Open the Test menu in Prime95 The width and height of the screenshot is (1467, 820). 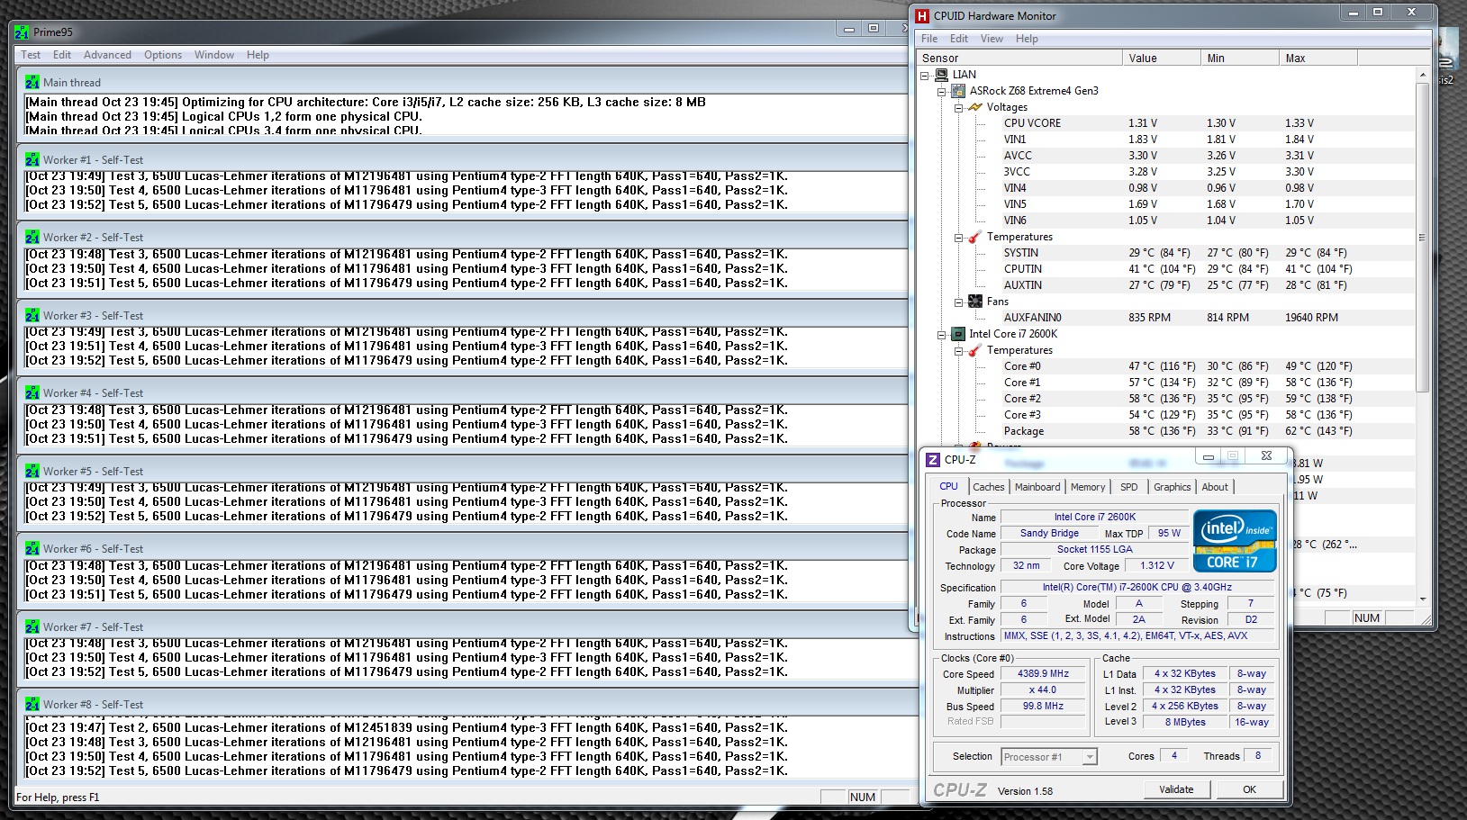pos(31,55)
